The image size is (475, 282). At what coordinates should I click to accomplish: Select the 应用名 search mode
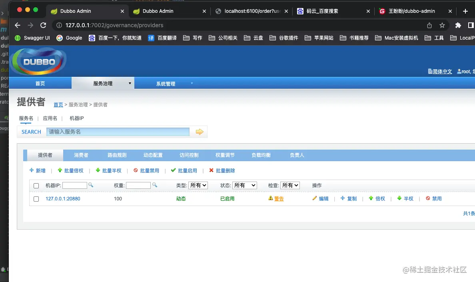pos(50,118)
